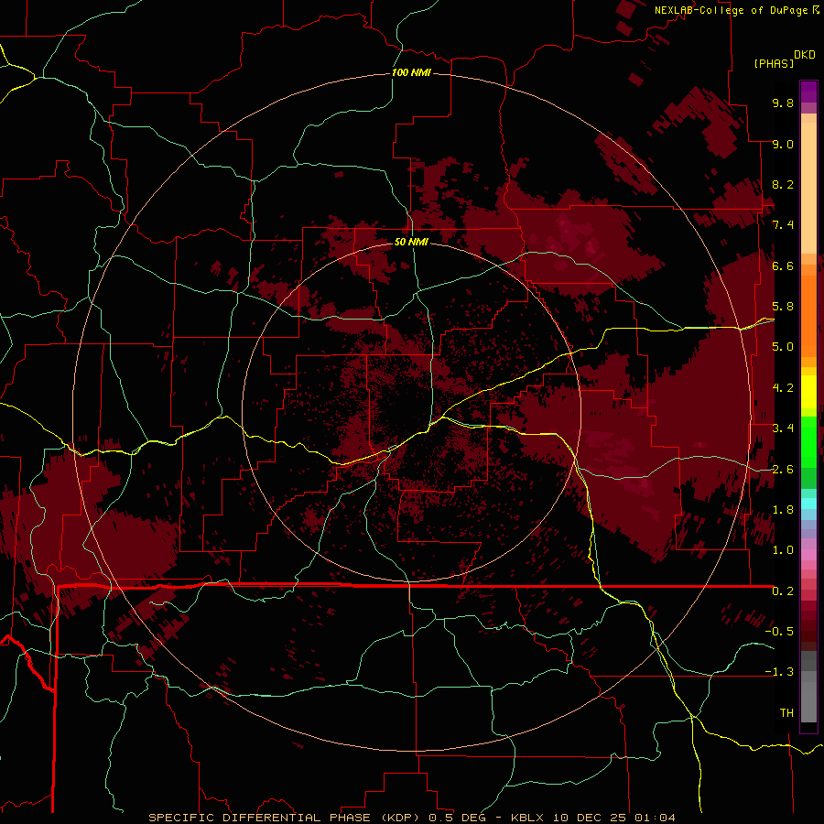Click the 100 NMI range ring label
Image resolution: width=824 pixels, height=824 pixels.
pos(411,72)
